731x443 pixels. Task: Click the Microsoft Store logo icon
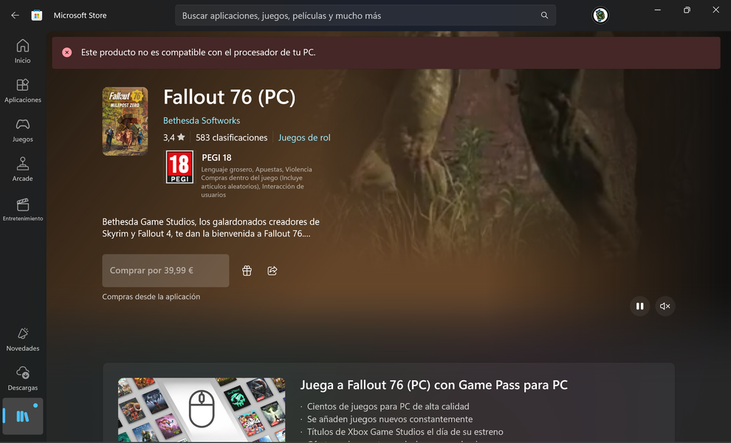pos(37,16)
